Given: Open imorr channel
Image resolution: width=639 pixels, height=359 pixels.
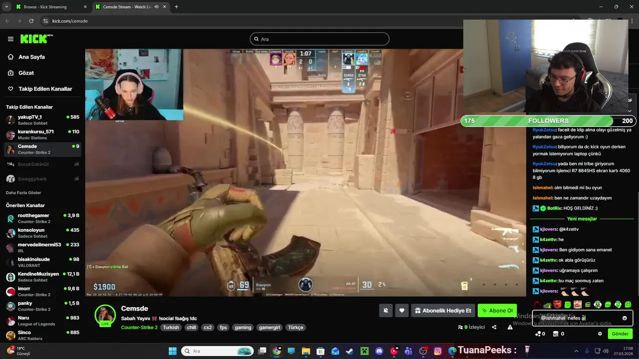Looking at the screenshot, I should coord(42,291).
